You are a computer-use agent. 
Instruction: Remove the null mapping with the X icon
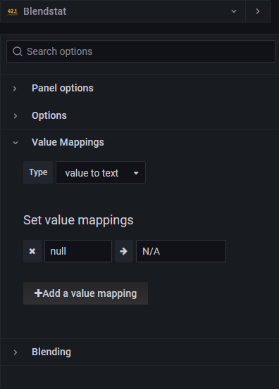pyautogui.click(x=32, y=251)
